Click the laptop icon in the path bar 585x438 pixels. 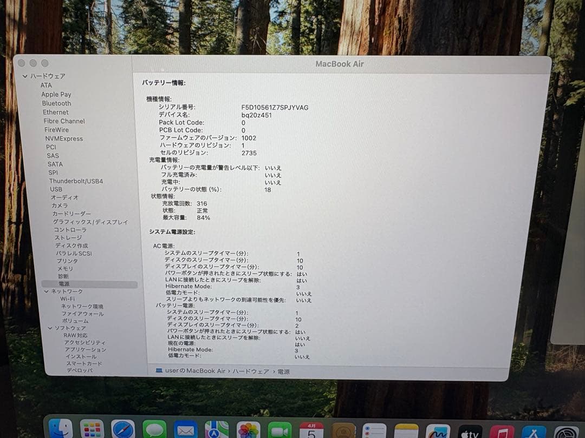159,370
